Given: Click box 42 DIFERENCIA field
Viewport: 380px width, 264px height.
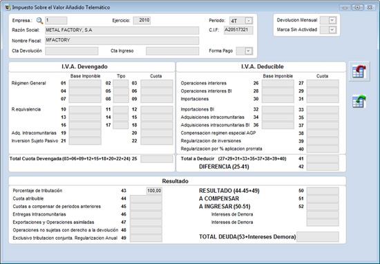Looking at the screenshot, I should point(323,167).
